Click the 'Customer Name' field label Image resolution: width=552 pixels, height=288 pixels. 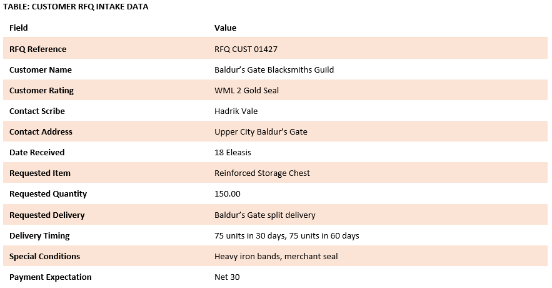pos(41,69)
